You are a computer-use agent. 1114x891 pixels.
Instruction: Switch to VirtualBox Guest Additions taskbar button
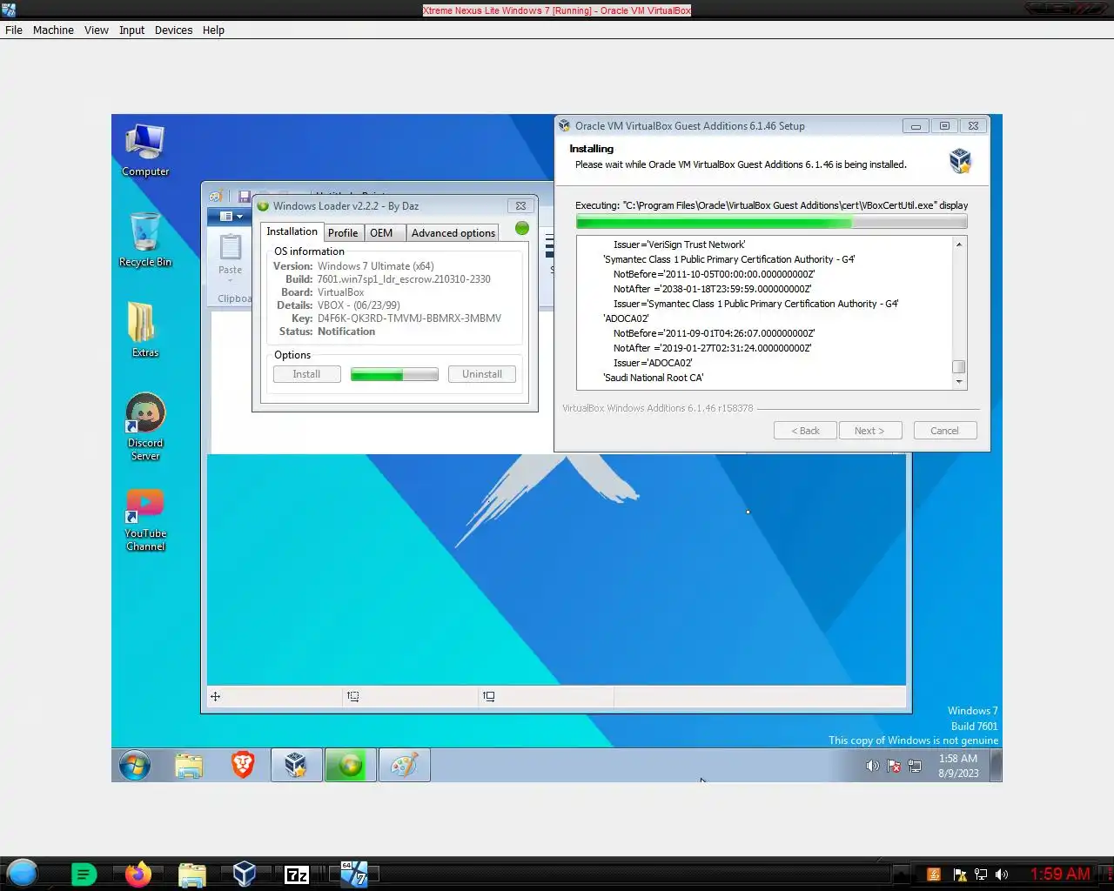[296, 766]
